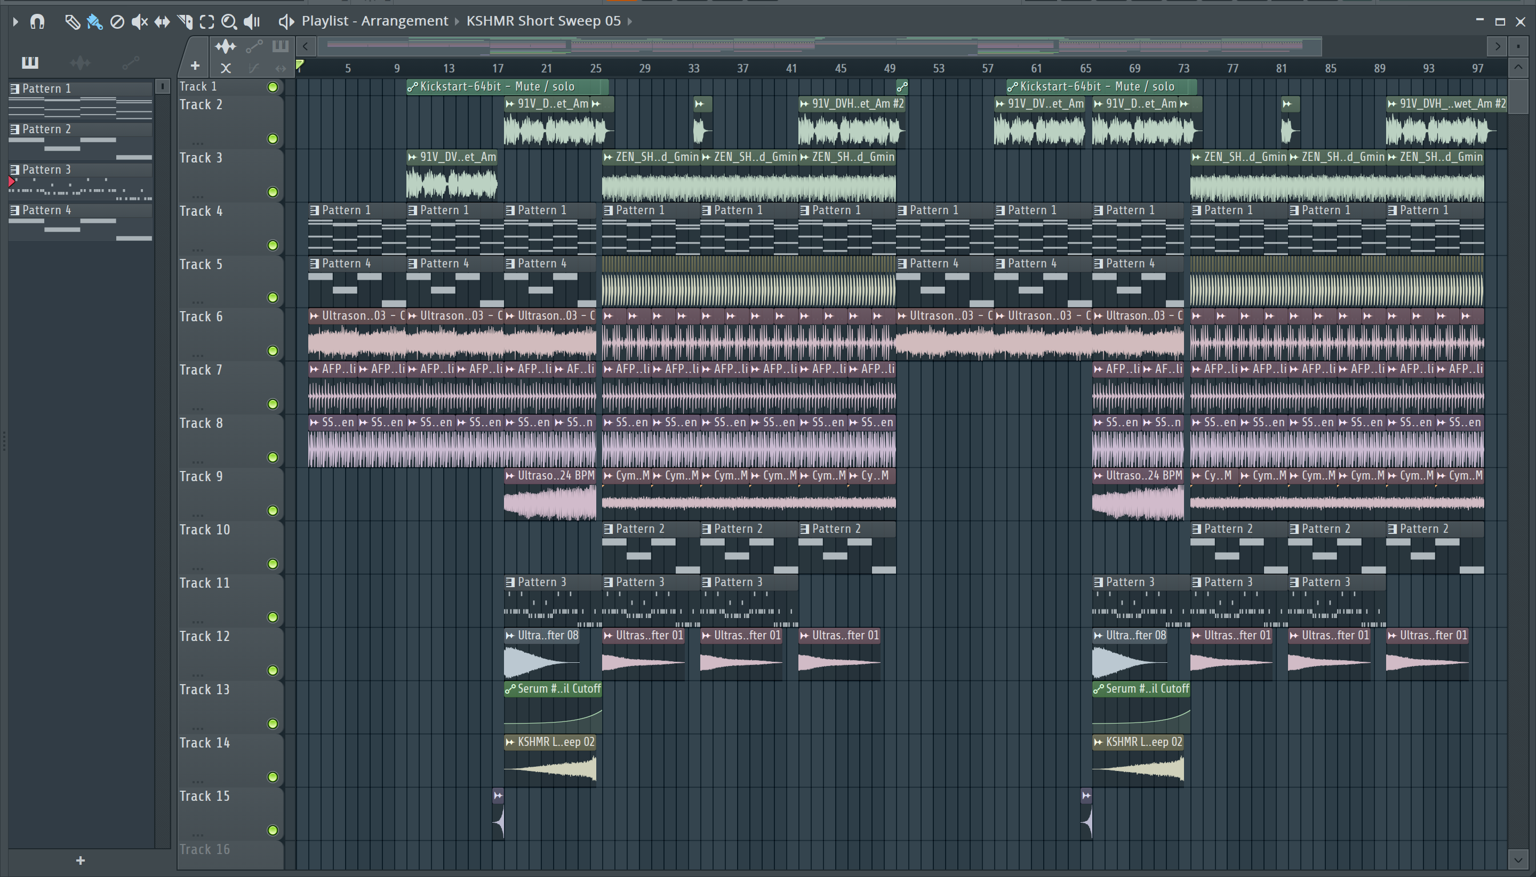Click the crossfade X icon above track headers

[x=226, y=68]
